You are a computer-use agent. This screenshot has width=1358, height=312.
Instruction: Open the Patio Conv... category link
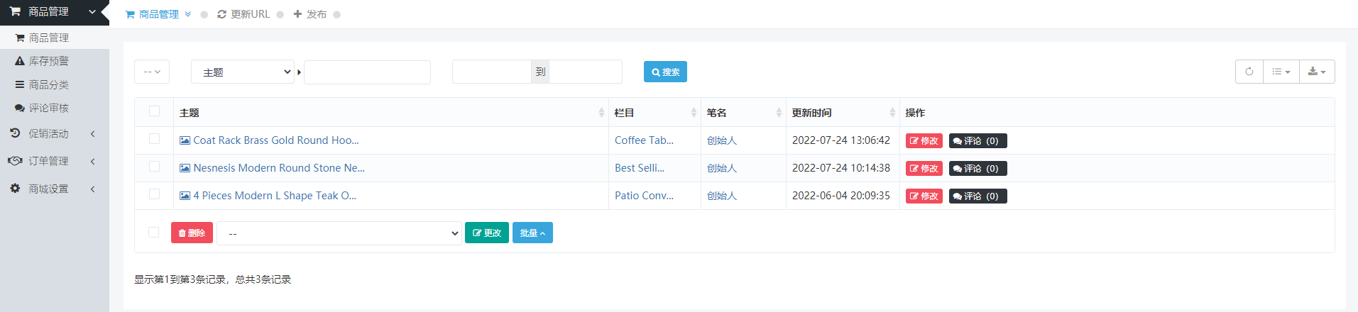644,196
